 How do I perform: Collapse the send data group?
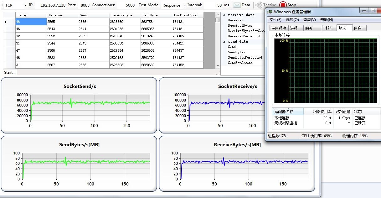pyautogui.click(x=224, y=42)
